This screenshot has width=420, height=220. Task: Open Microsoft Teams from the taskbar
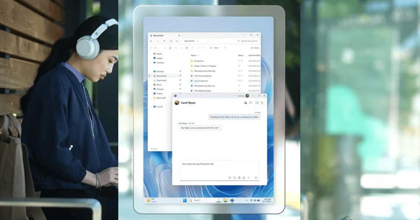point(232,200)
